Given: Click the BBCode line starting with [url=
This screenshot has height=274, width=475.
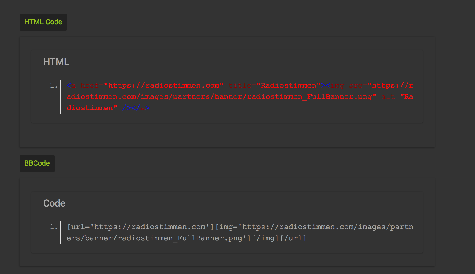Looking at the screenshot, I should [240, 227].
